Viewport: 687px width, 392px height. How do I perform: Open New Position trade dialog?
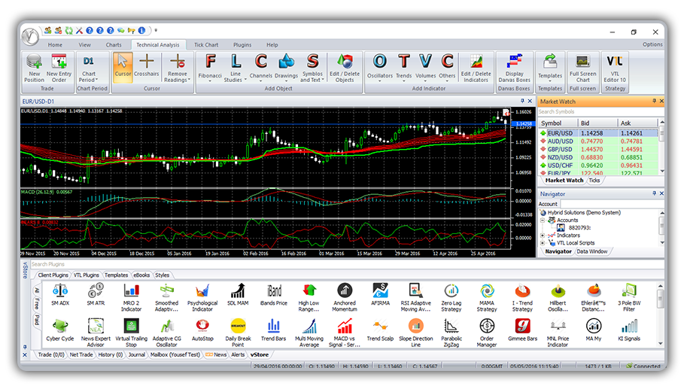(34, 68)
